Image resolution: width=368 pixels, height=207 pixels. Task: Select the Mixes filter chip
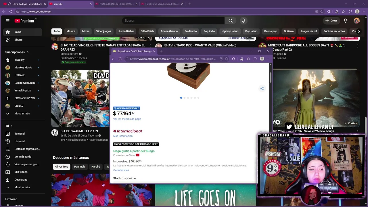tap(86, 31)
